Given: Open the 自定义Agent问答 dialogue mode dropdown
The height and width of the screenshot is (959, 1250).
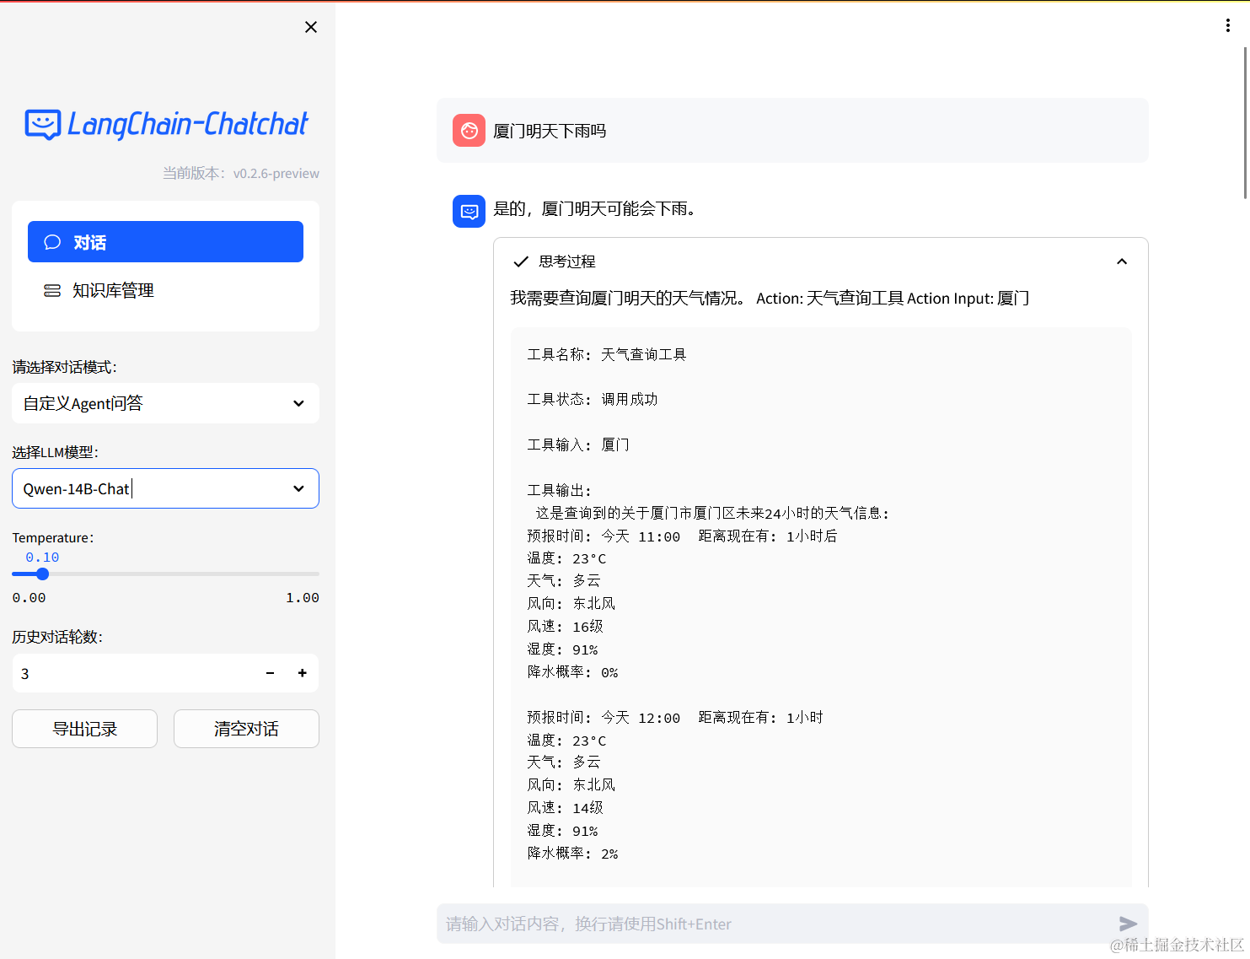Looking at the screenshot, I should pos(165,403).
